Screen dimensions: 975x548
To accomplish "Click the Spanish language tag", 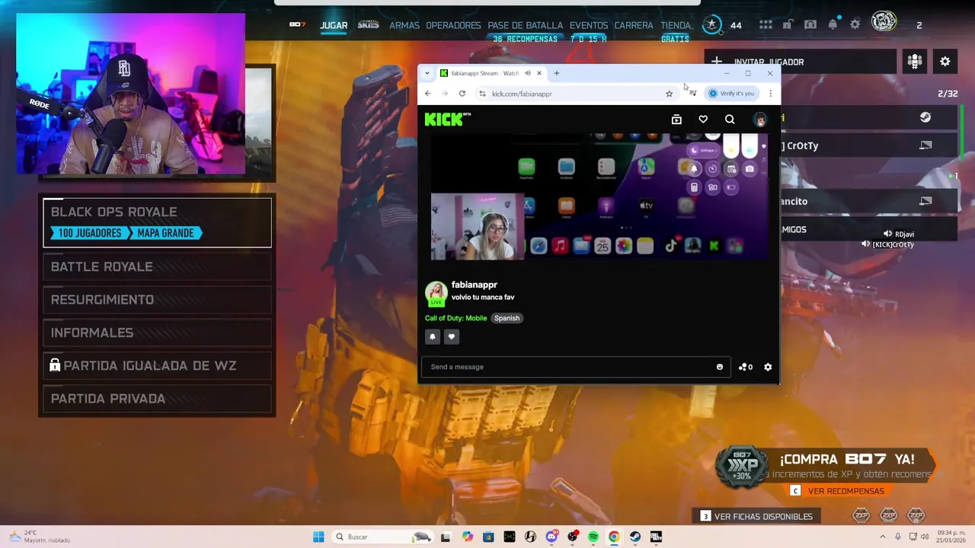I will pyautogui.click(x=507, y=318).
